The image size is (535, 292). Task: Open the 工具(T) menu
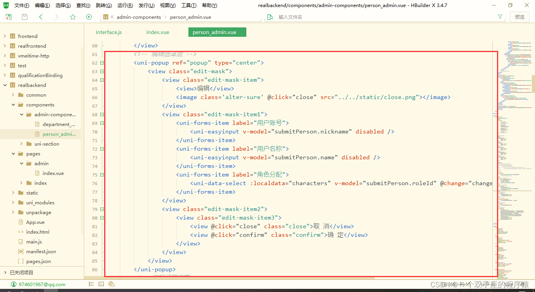coord(189,5)
